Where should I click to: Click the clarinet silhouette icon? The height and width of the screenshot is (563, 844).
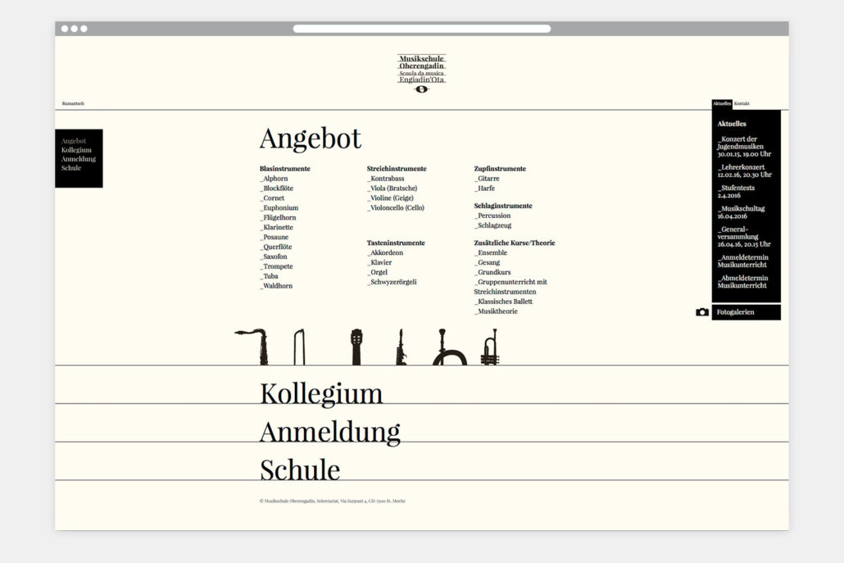[401, 347]
